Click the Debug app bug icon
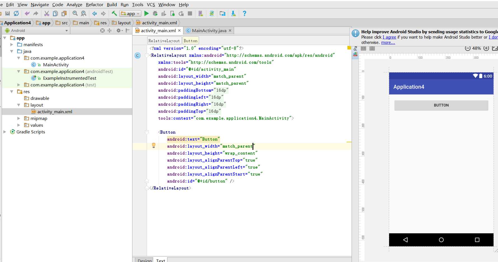The width and height of the screenshot is (498, 262). (x=155, y=13)
